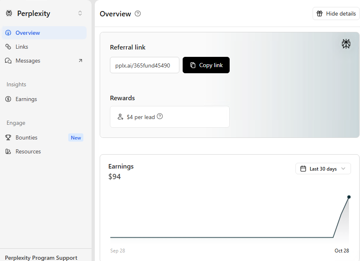Open the Overview sidebar item
Viewport: 360px width, 261px height.
pos(28,33)
